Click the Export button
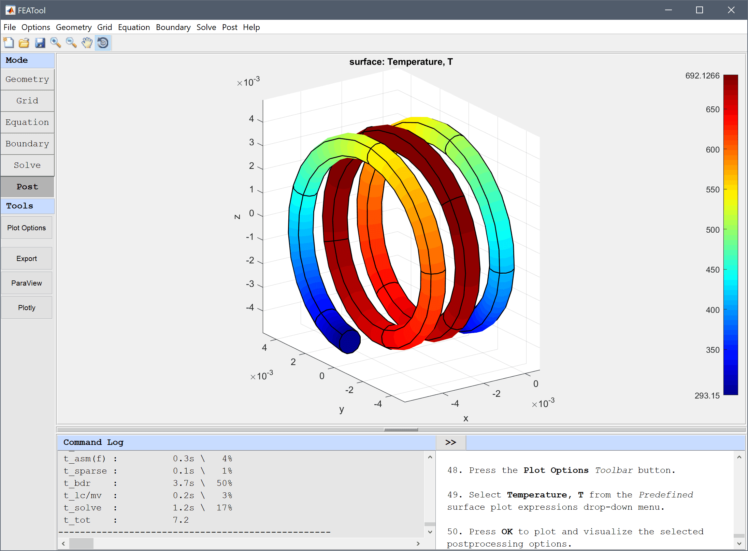 click(x=27, y=258)
